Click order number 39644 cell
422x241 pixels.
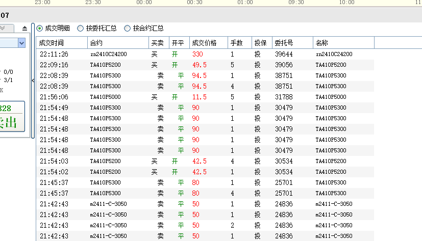(x=283, y=54)
